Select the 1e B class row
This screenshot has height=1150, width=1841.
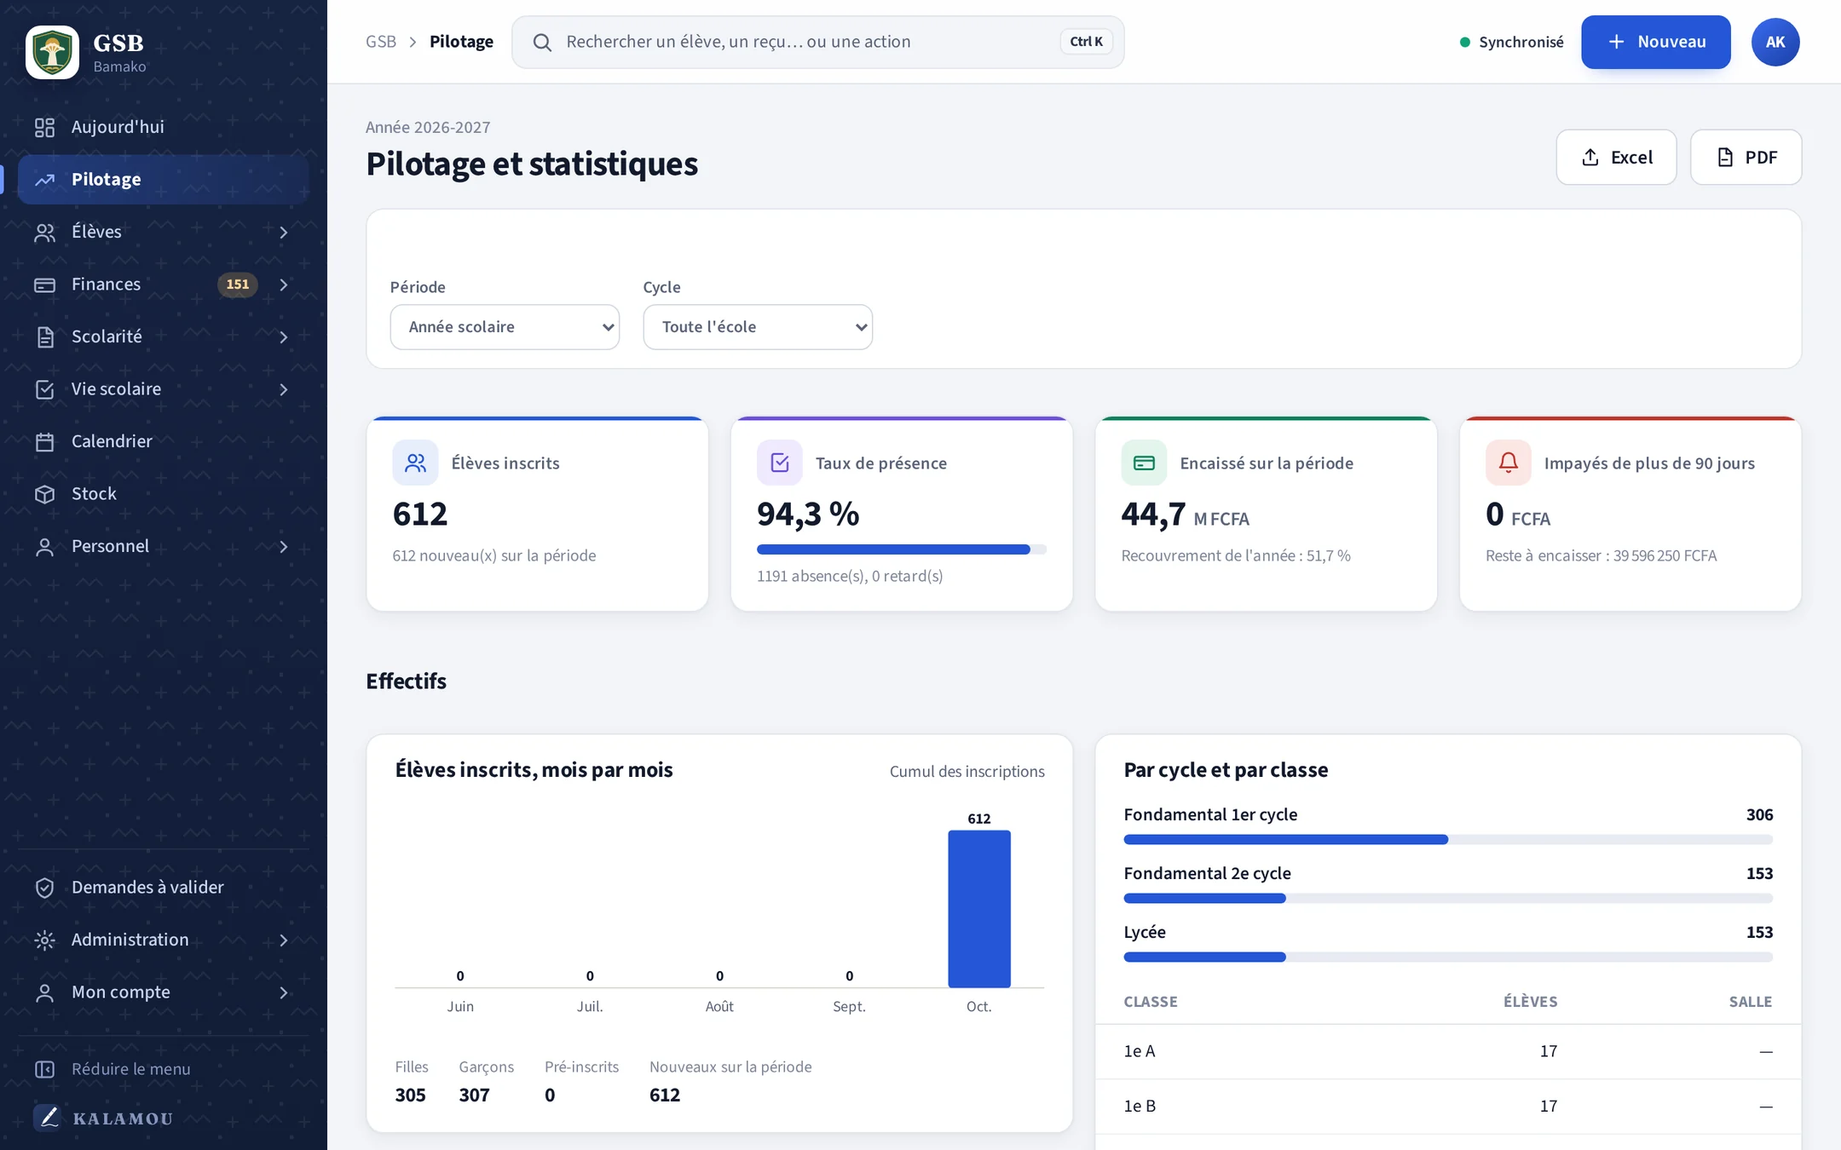[1448, 1106]
